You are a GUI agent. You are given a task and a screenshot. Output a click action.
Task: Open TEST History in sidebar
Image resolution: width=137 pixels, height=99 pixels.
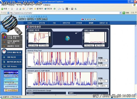[x=12, y=66]
